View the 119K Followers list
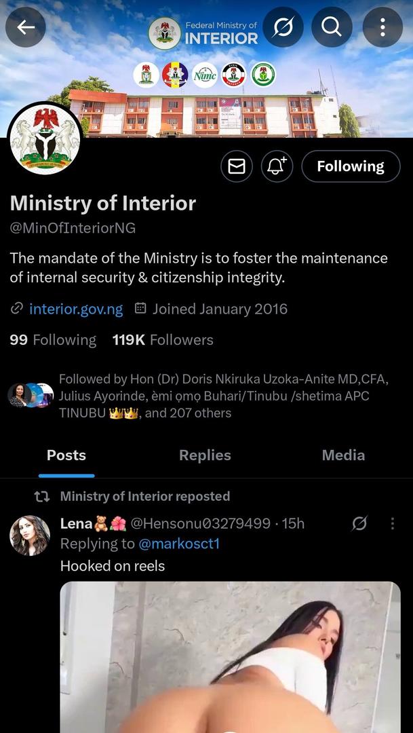The width and height of the screenshot is (413, 733). (x=163, y=340)
